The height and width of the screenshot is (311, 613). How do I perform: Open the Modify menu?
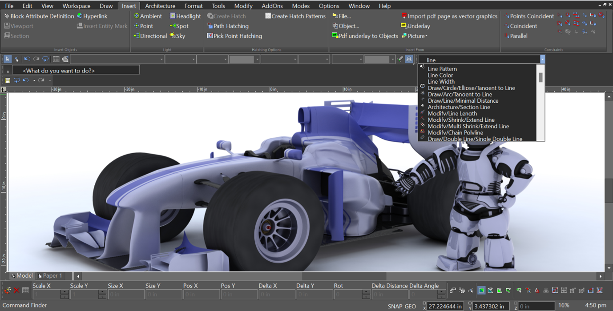243,6
